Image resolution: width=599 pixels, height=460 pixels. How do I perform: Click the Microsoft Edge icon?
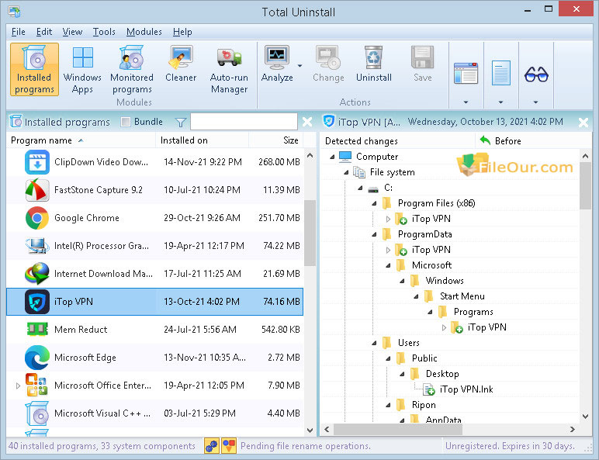point(37,358)
